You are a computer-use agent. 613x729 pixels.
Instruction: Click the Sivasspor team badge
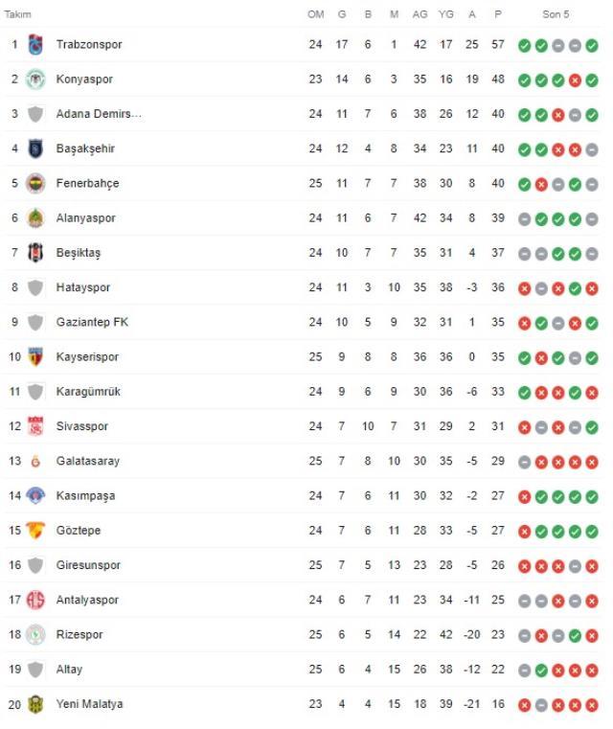click(x=35, y=426)
